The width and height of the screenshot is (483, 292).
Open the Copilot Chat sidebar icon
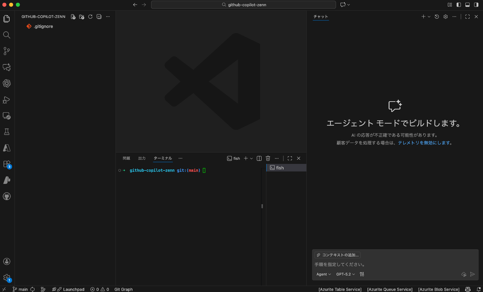[7, 67]
